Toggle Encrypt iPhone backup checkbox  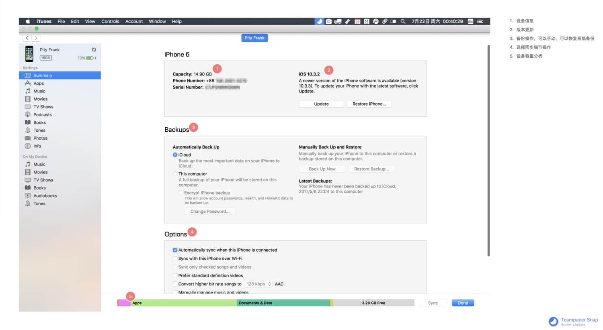pos(181,193)
